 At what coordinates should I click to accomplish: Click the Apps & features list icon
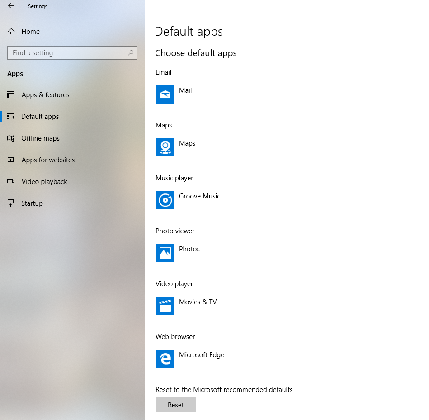coord(11,94)
